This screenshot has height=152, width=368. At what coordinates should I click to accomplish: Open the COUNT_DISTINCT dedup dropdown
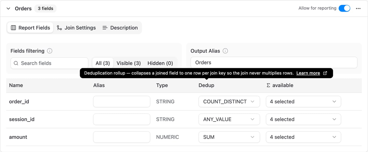click(x=229, y=102)
